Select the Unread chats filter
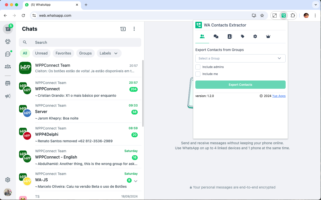This screenshot has width=321, height=200. (41, 53)
